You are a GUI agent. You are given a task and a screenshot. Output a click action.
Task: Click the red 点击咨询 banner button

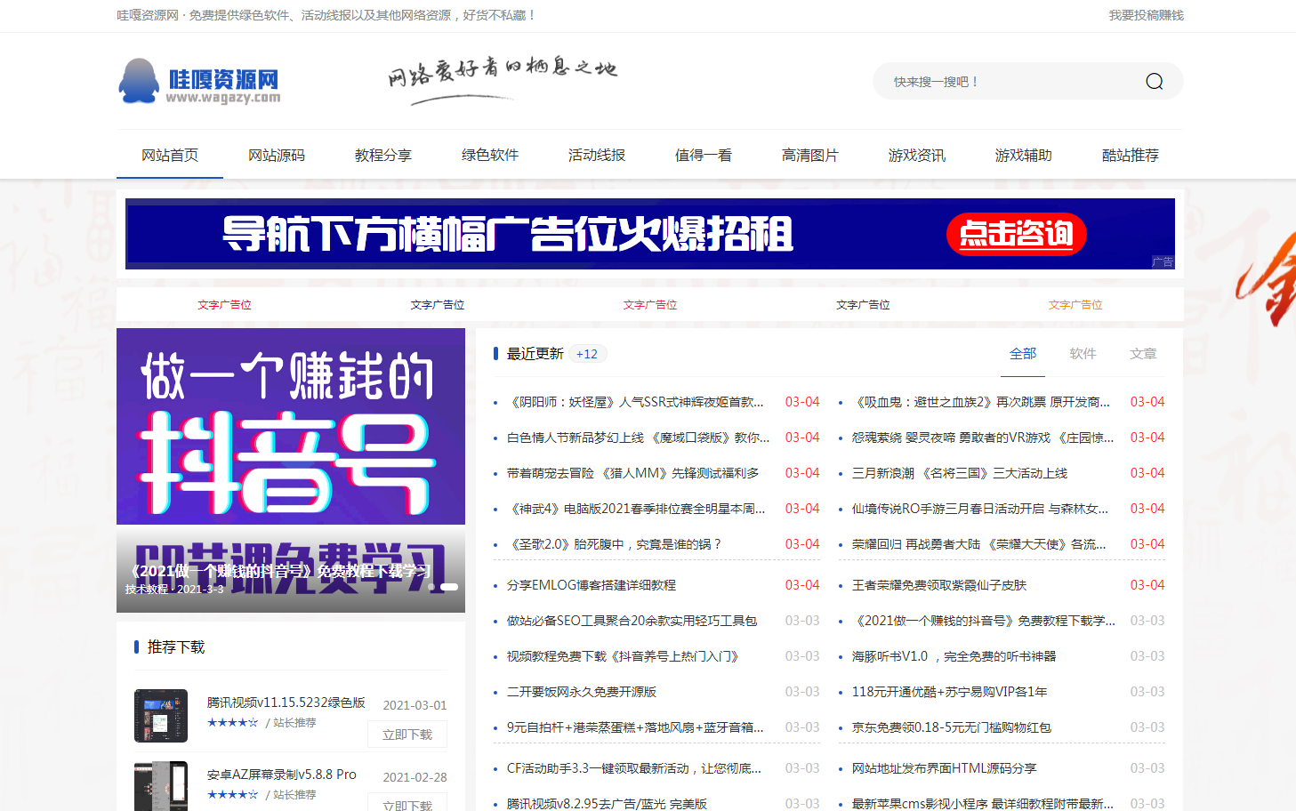pyautogui.click(x=1016, y=234)
